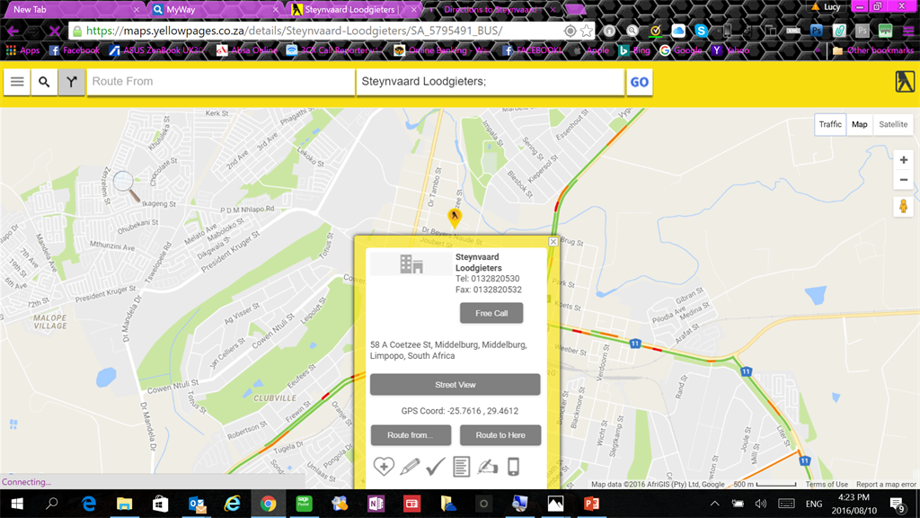Viewport: 920px width, 518px height.
Task: Stop page loading with X button
Action: click(55, 31)
